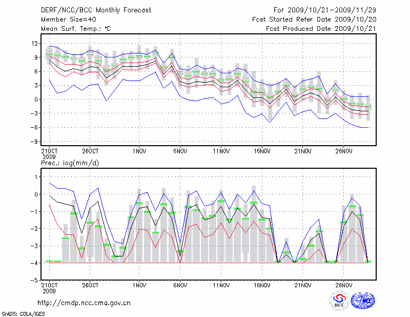Screen dimensions: 410x317
Task: Click the BCC logo
Action: coord(339,301)
